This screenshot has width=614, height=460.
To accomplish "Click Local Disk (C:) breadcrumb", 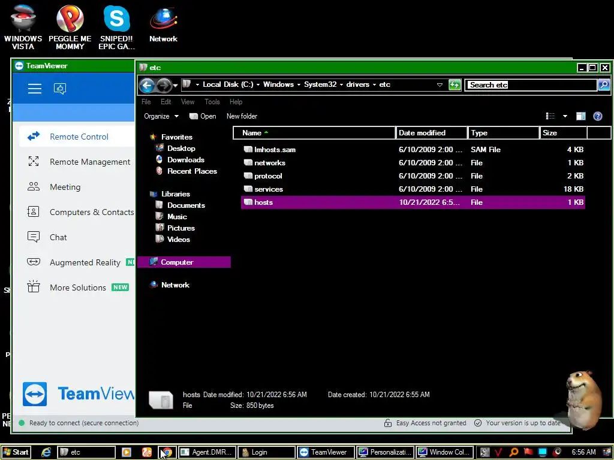I will 228,84.
